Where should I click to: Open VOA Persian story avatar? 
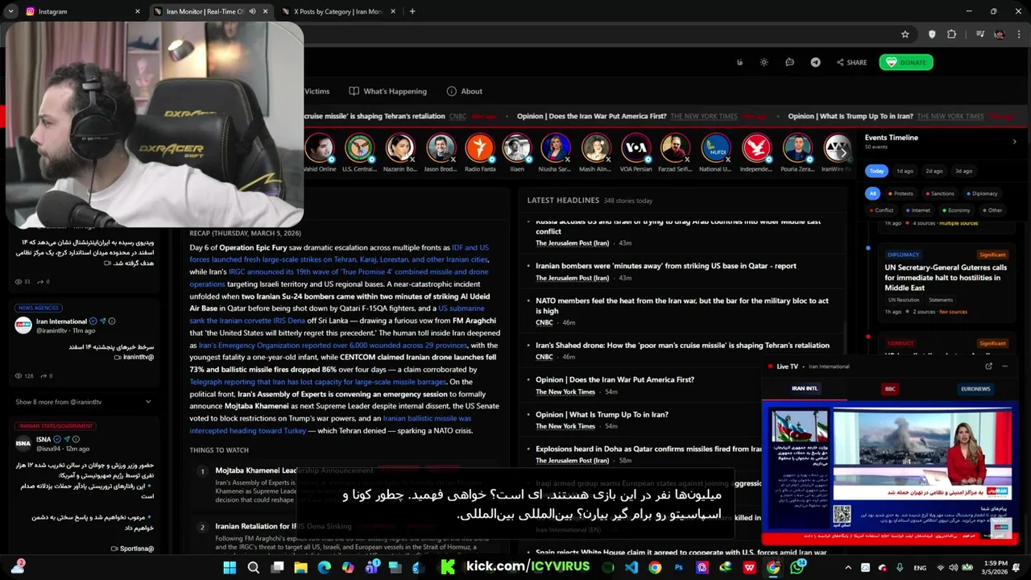[636, 148]
